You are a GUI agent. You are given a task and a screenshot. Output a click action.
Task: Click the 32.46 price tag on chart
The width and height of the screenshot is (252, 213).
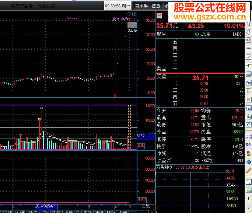tap(132, 30)
